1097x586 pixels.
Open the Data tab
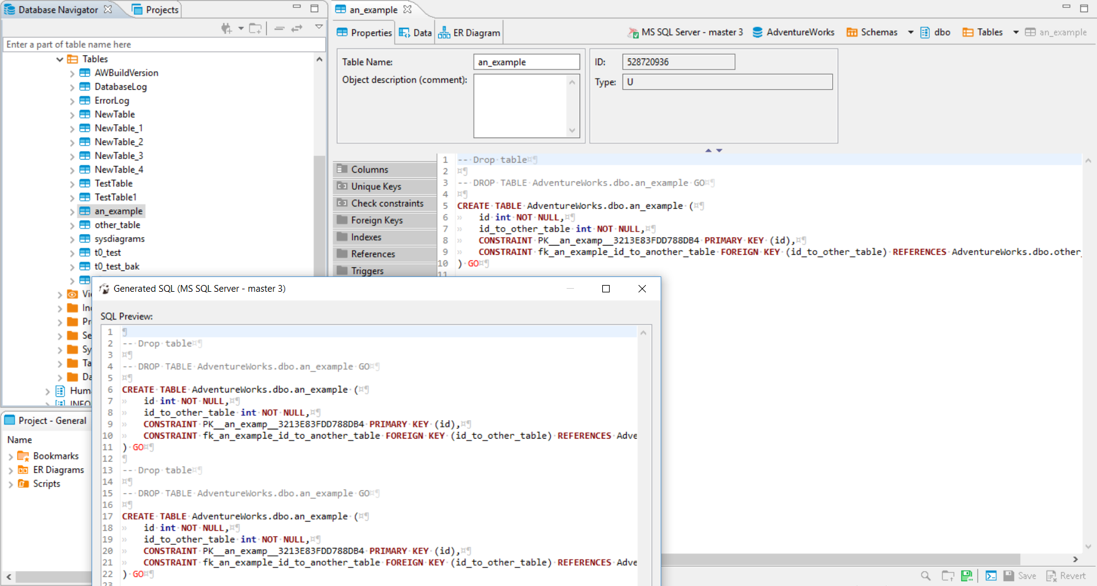point(415,32)
